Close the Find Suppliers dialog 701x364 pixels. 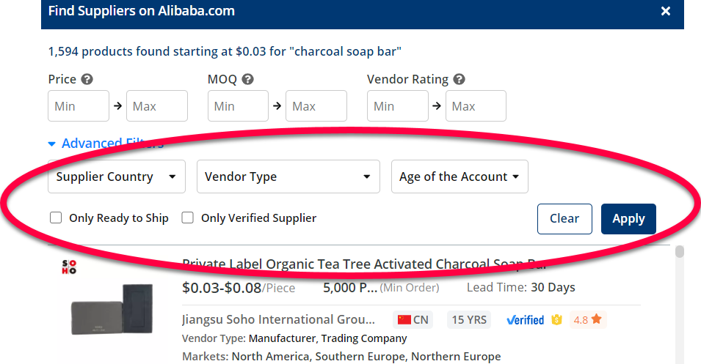tap(665, 12)
